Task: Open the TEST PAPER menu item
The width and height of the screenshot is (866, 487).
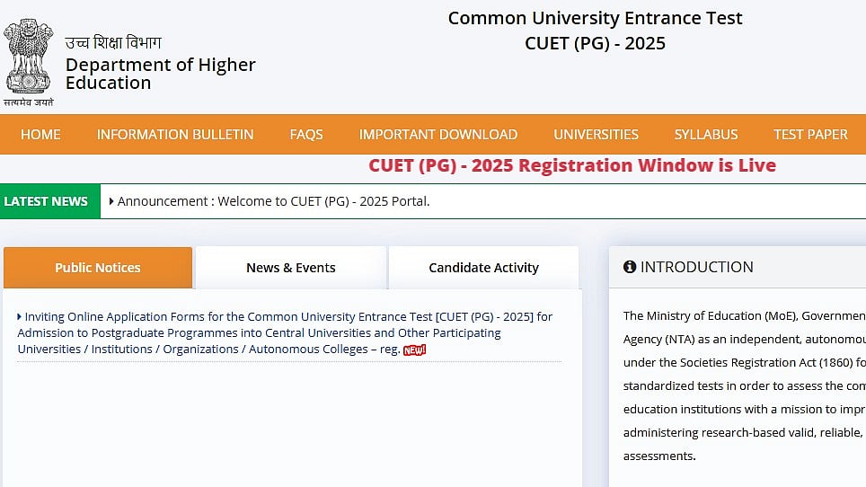Action: pyautogui.click(x=810, y=134)
